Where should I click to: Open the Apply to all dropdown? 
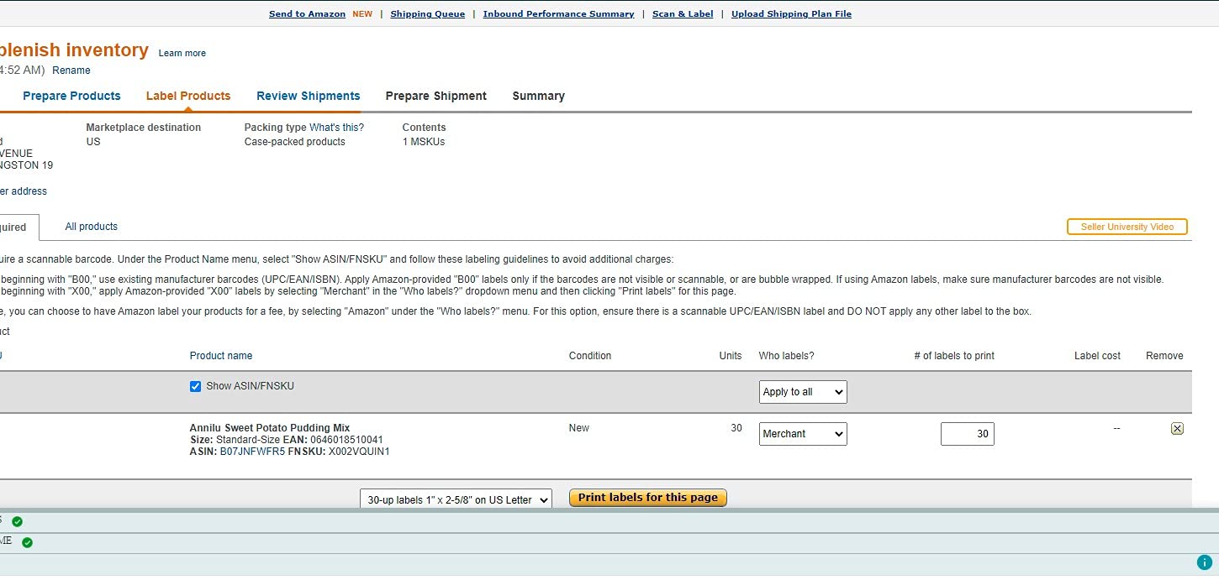[x=802, y=392]
